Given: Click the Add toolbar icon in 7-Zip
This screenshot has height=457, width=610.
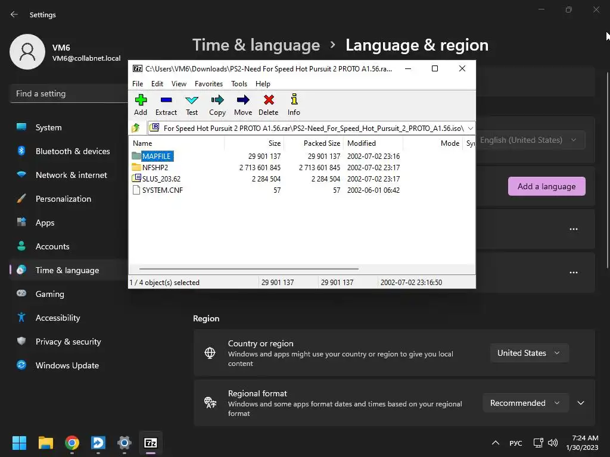Looking at the screenshot, I should coord(141,105).
